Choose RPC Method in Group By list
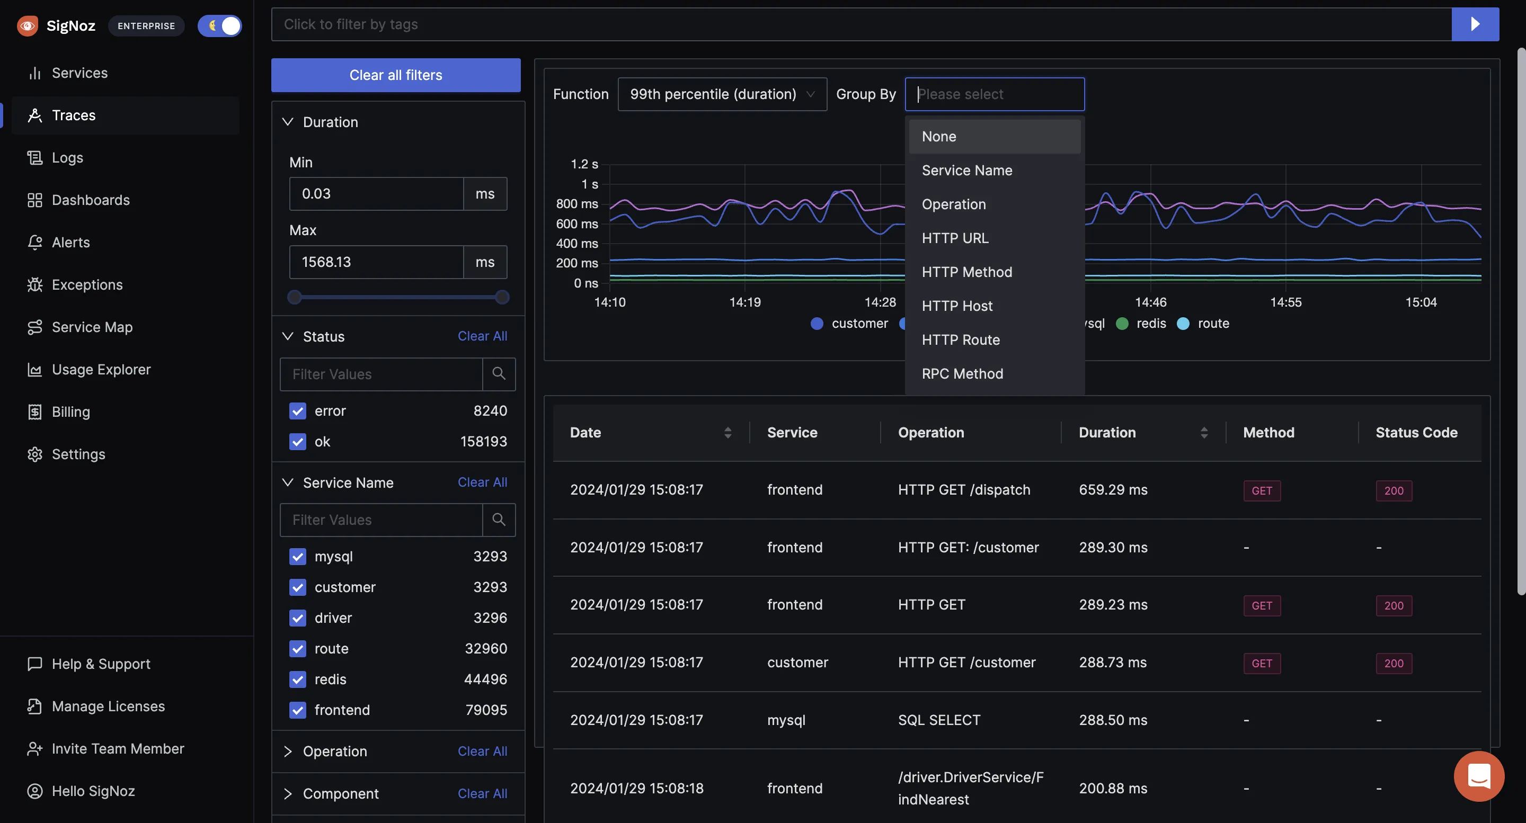This screenshot has height=823, width=1526. pos(995,373)
